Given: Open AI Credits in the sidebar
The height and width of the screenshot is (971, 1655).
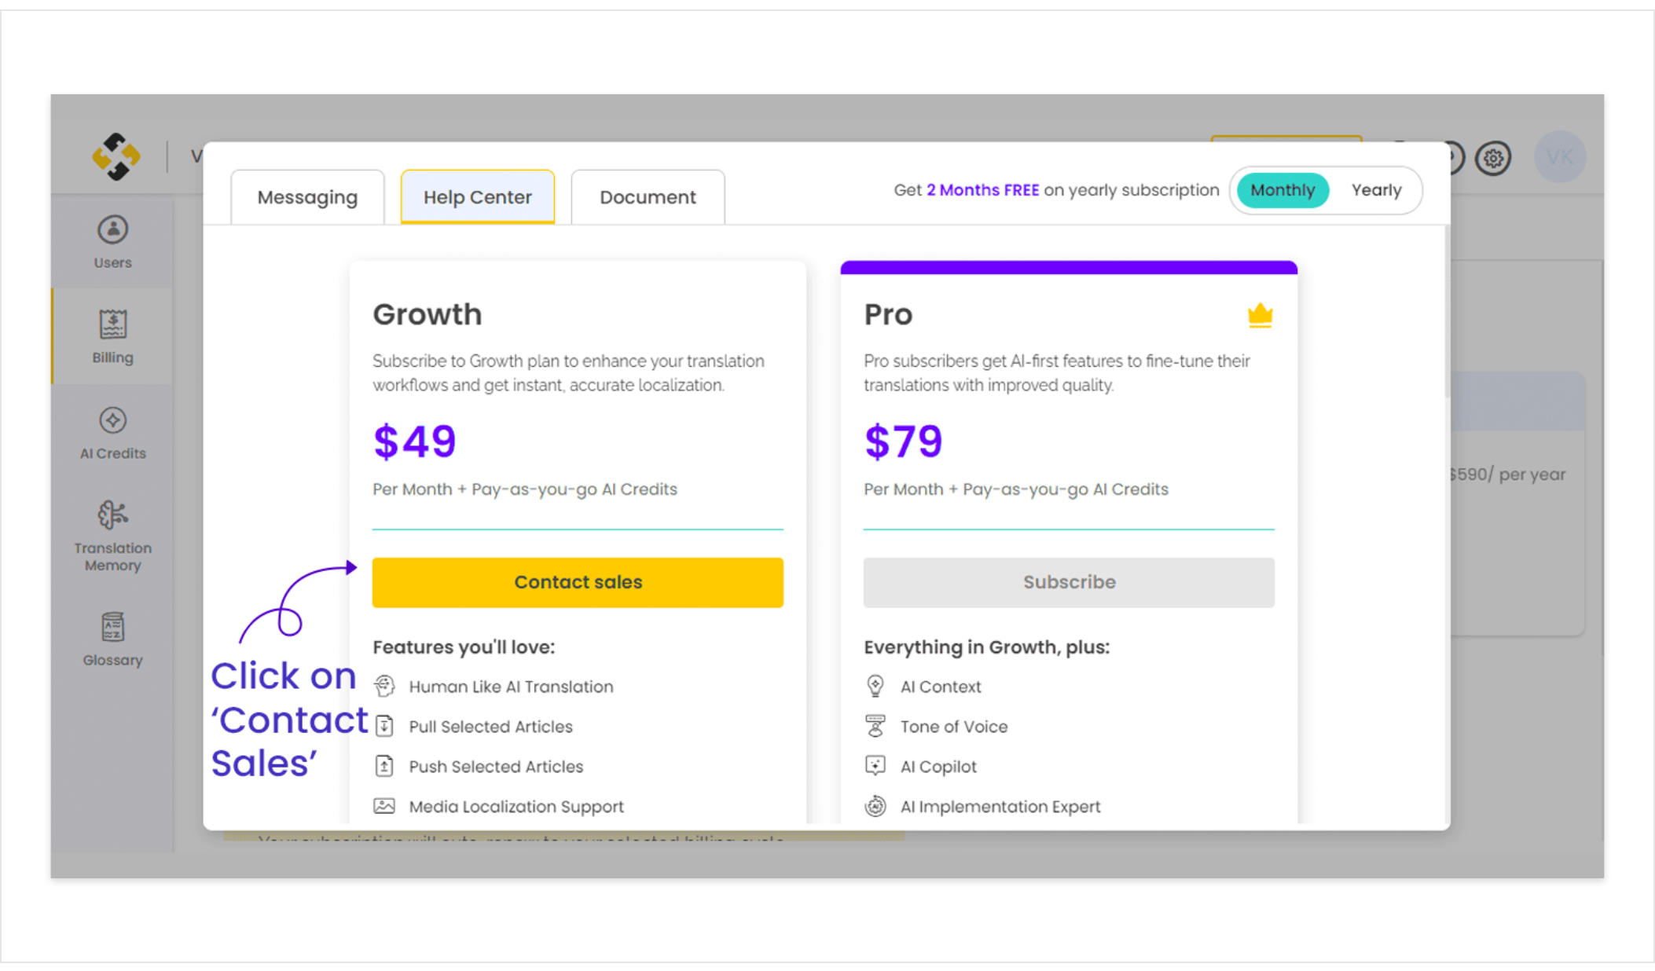Looking at the screenshot, I should [x=112, y=433].
